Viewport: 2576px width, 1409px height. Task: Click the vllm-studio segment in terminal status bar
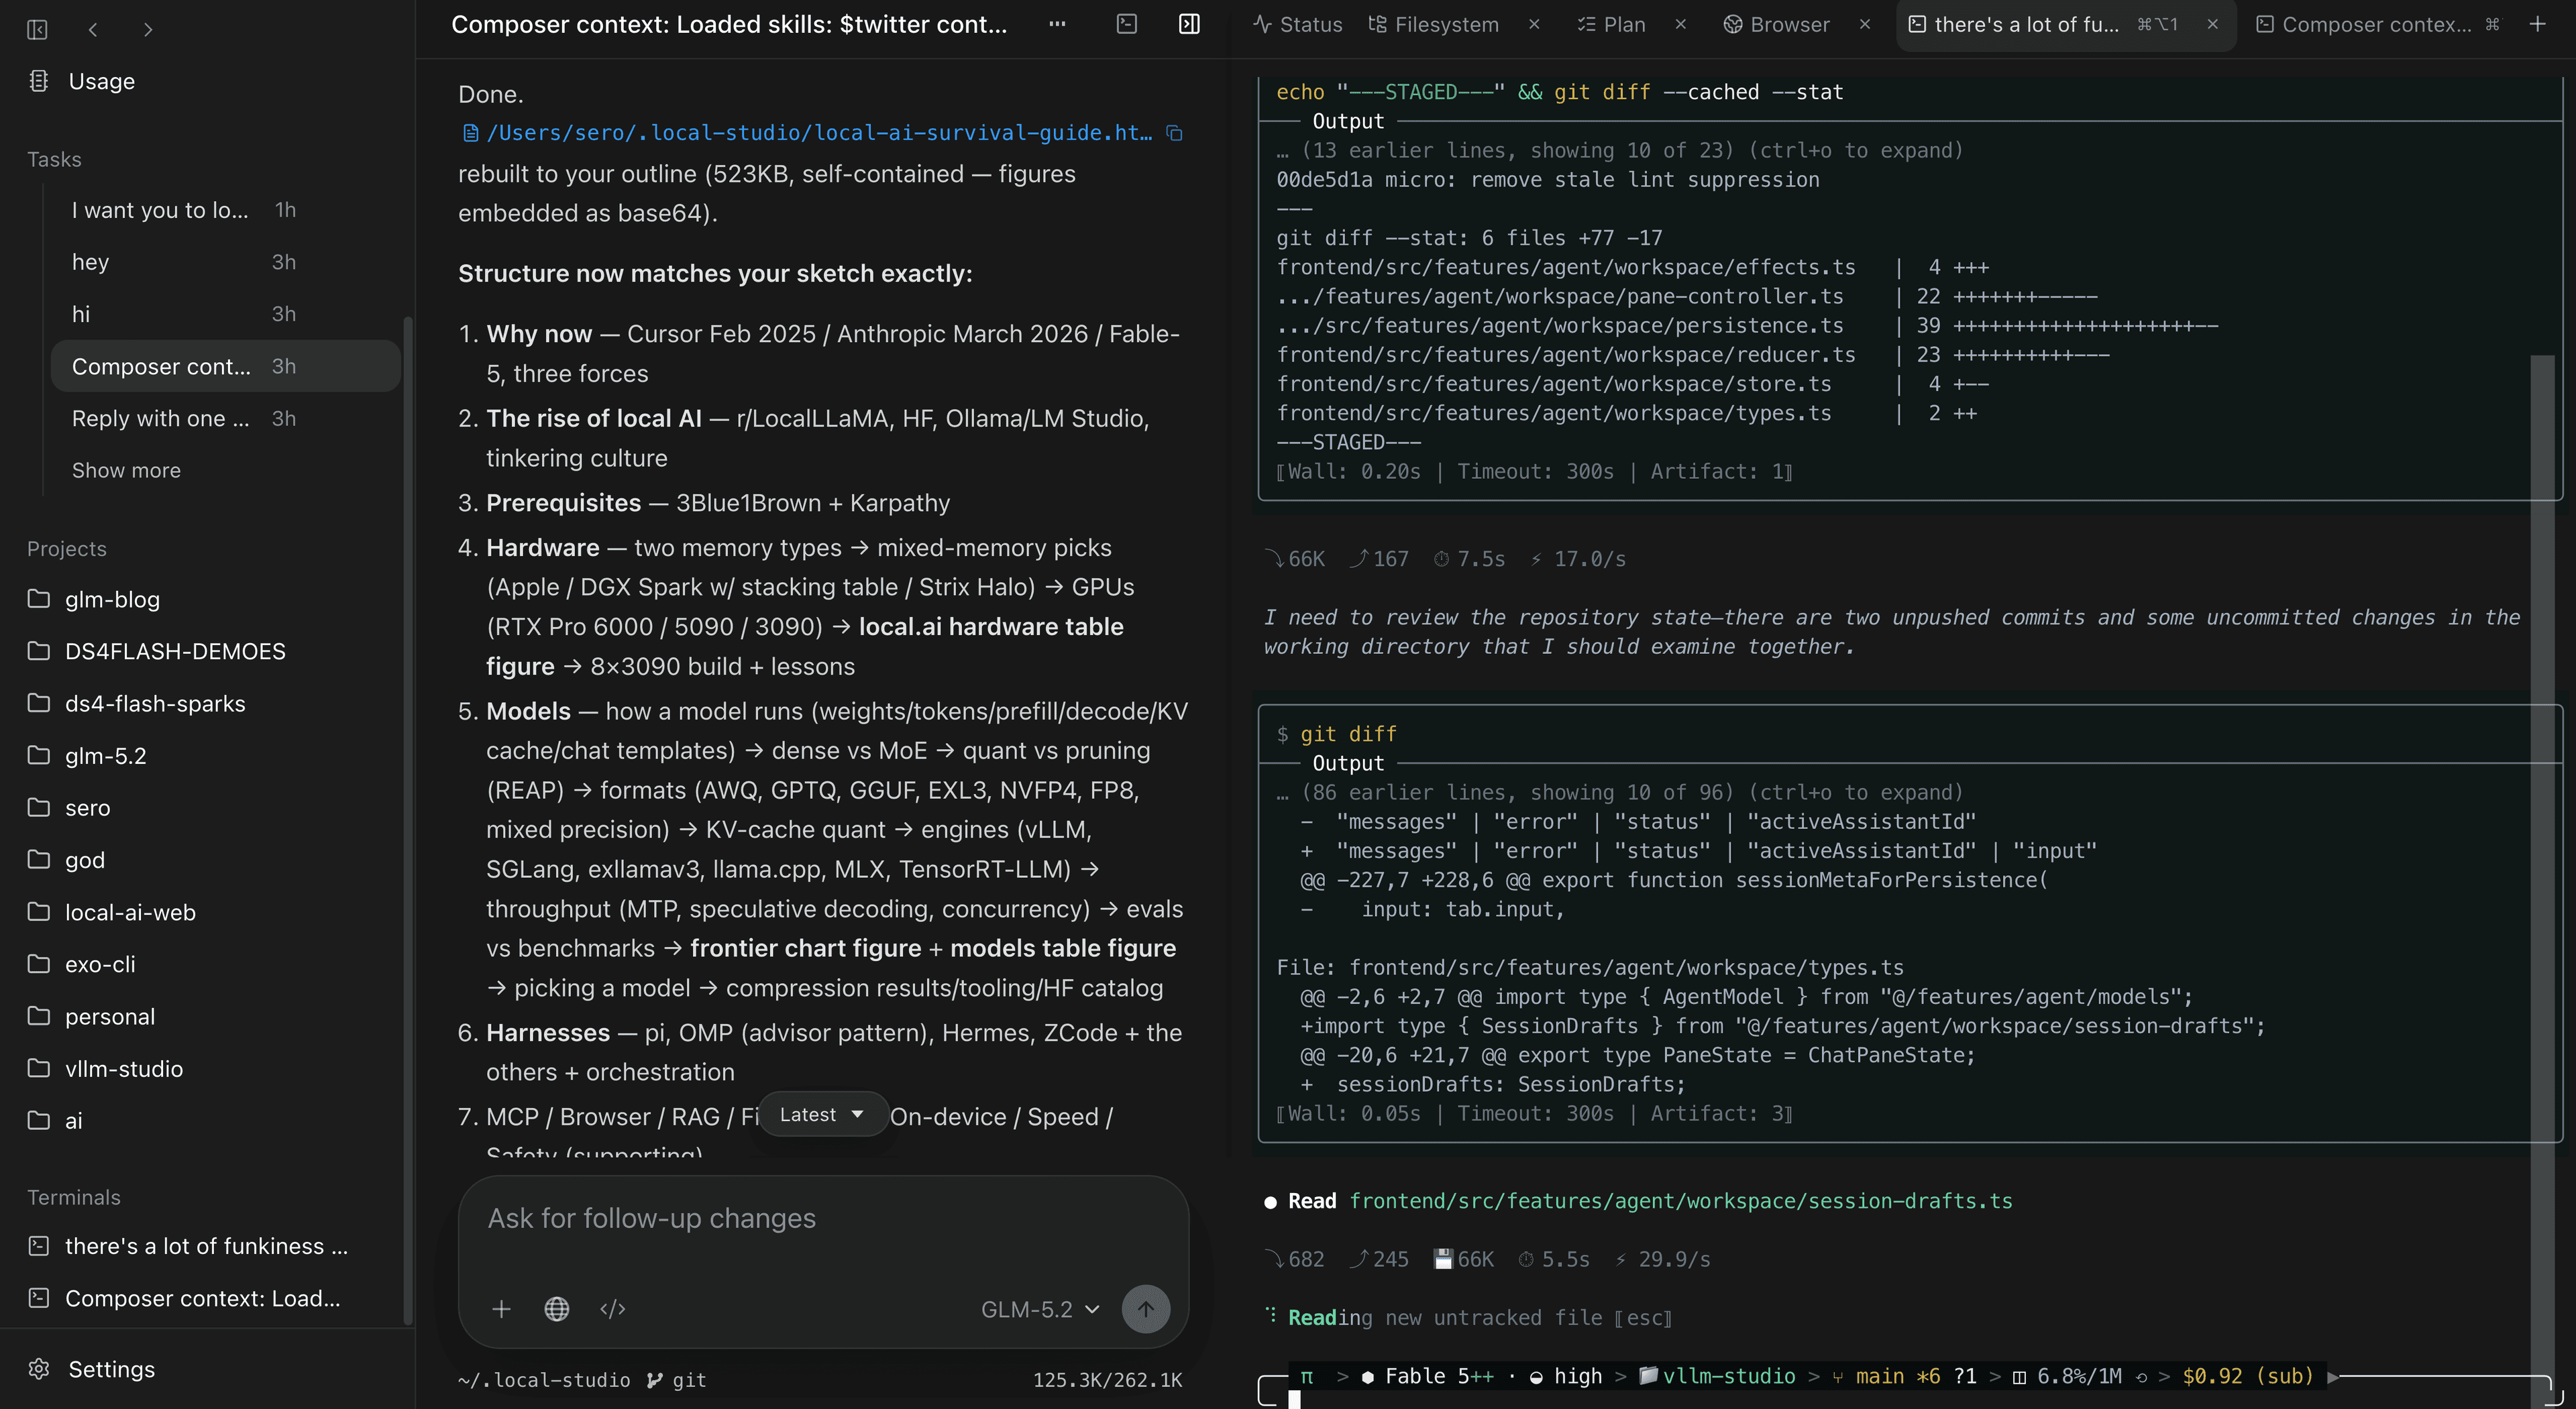point(1717,1376)
